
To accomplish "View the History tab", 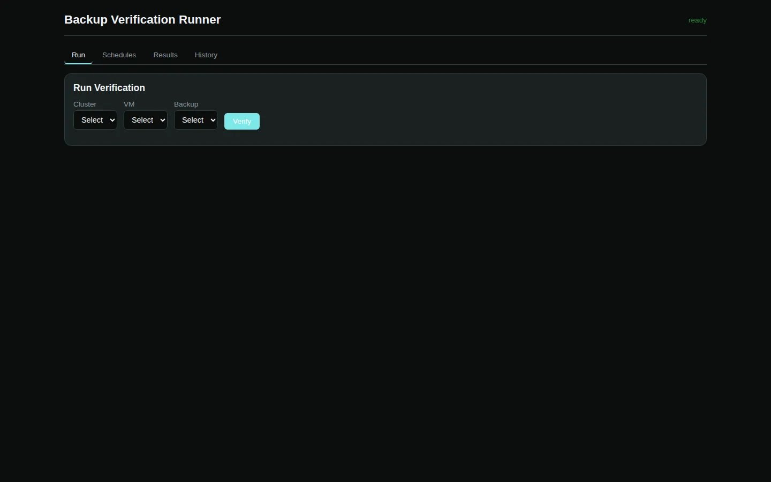I will 206,55.
